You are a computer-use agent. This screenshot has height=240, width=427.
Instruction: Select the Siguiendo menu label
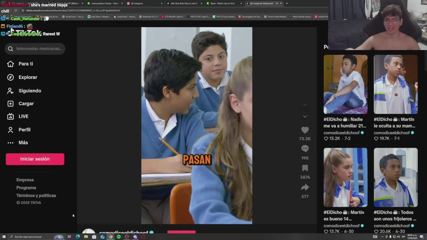[x=30, y=91]
